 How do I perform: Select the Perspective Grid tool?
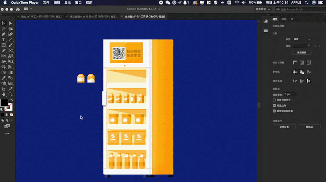pos(10,67)
